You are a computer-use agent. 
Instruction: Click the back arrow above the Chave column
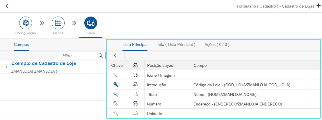(115, 55)
